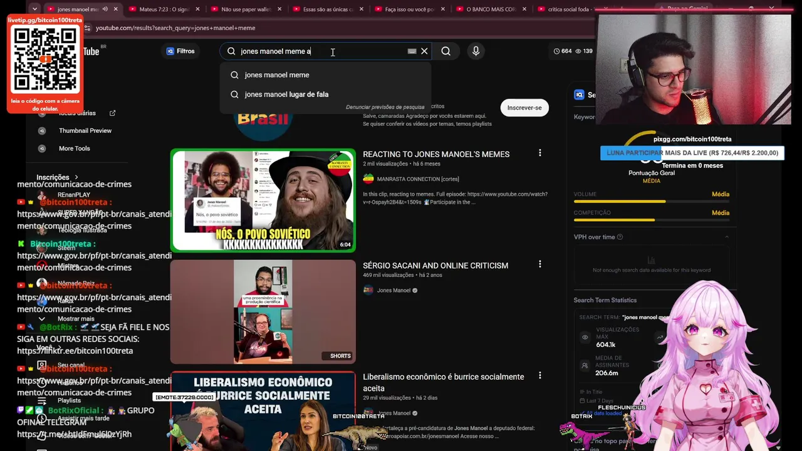Click the '604.1k' max views value

click(606, 345)
